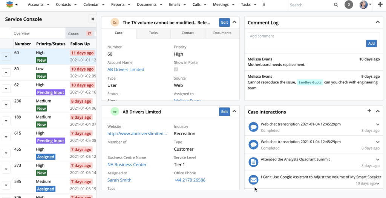Open the Tasks menu in top bar

point(246,5)
